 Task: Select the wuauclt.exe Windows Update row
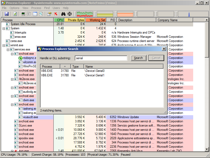pyautogui.click(x=97, y=117)
